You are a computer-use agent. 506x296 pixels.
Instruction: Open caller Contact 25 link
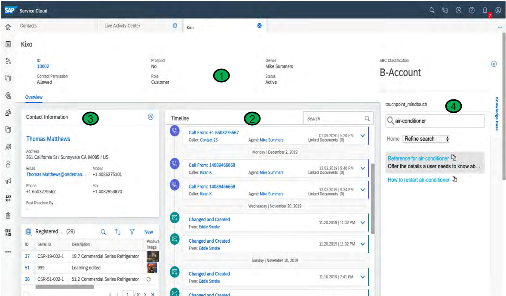209,140
